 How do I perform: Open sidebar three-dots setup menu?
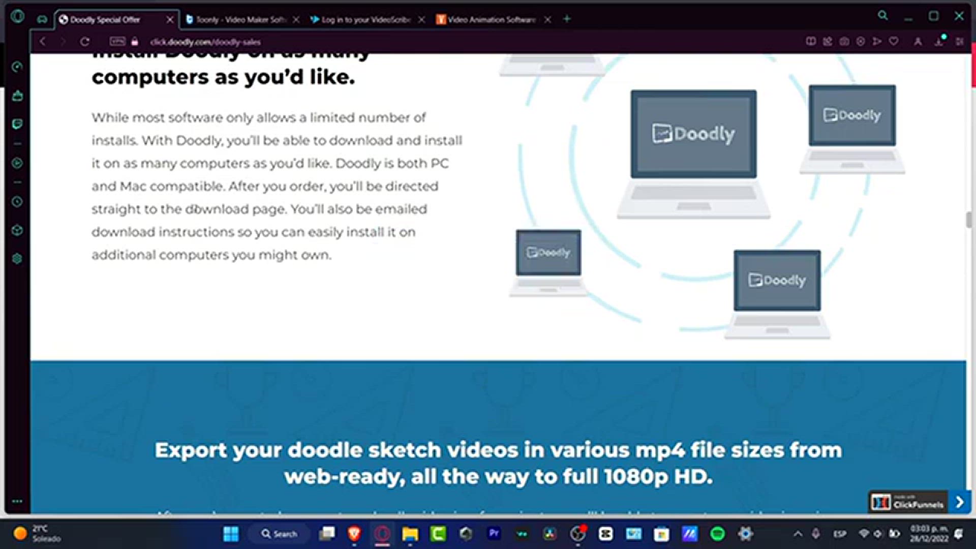click(17, 501)
